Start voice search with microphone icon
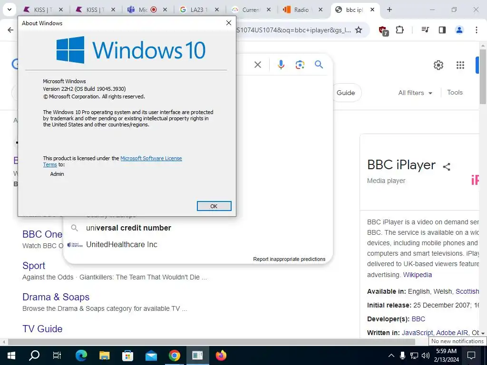 coord(281,65)
